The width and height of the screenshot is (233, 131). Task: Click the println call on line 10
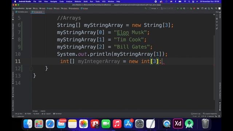click(100, 54)
